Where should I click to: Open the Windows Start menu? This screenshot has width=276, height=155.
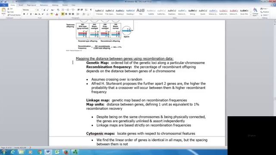[x=3, y=152]
